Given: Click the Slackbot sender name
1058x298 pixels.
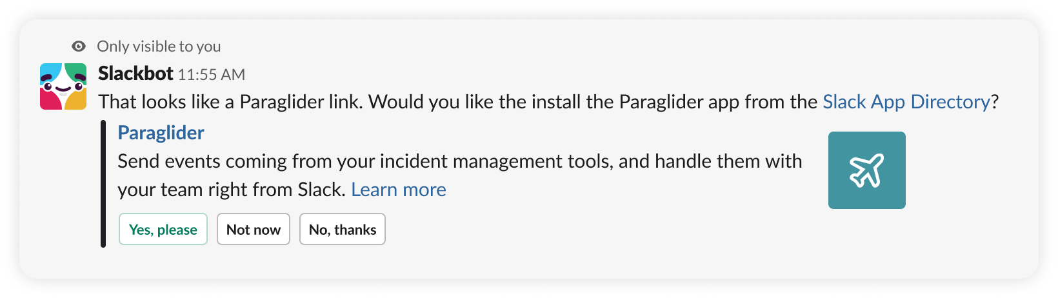Looking at the screenshot, I should [x=135, y=74].
